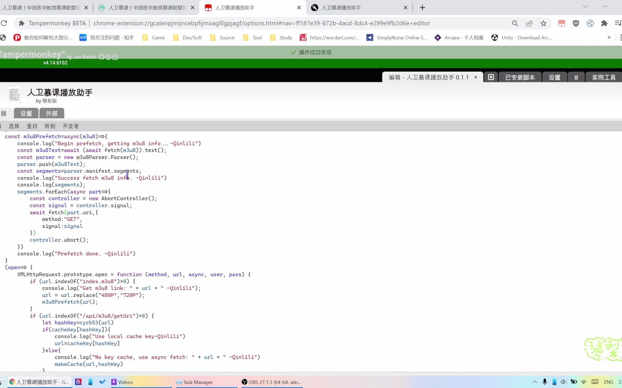The width and height of the screenshot is (622, 388).
Task: Click the new script plus icon tab
Action: pos(491,77)
